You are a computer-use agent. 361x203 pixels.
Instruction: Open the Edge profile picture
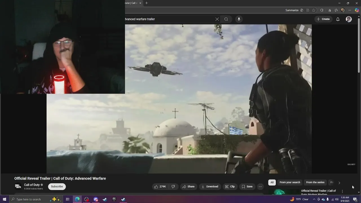pyautogui.click(x=343, y=10)
